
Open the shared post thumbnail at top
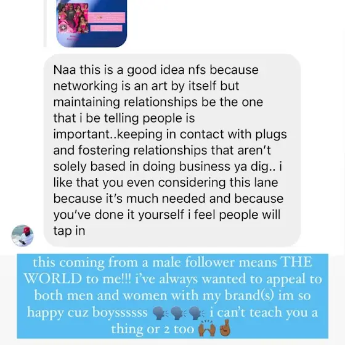92,23
